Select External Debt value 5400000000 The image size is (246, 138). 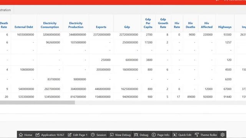coord(26,89)
